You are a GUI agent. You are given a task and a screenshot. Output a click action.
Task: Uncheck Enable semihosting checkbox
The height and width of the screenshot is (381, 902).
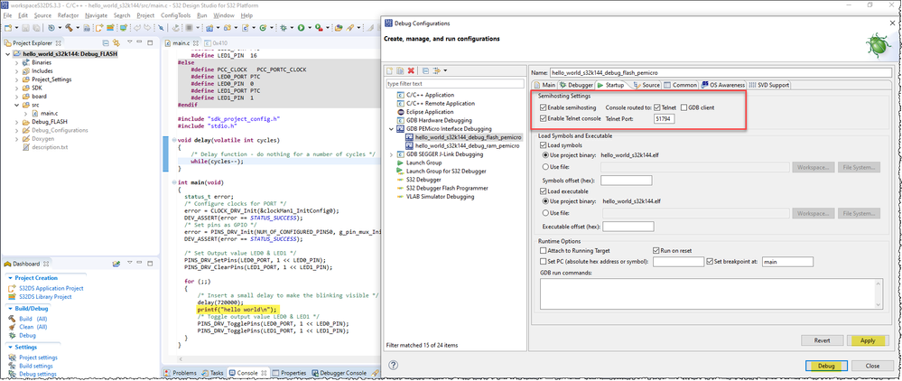543,107
